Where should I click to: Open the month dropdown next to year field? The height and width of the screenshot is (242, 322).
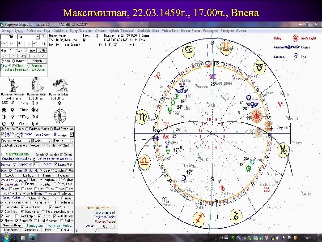tap(38, 37)
